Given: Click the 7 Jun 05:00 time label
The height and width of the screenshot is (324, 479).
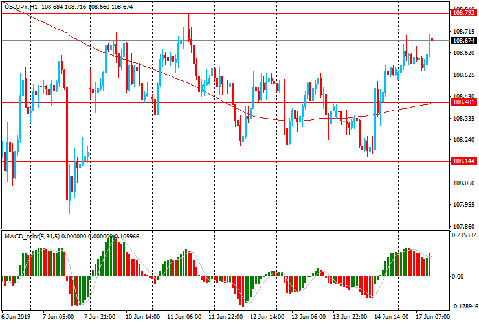Looking at the screenshot, I should pyautogui.click(x=58, y=316).
